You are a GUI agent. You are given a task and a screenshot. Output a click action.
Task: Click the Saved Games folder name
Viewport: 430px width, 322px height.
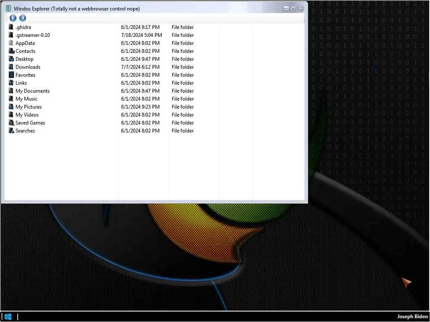click(30, 123)
